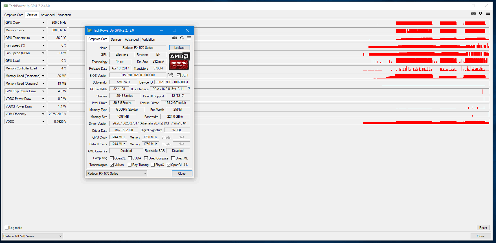Click the Device ID 1002 67DF field
The width and height of the screenshot is (496, 243).
(x=172, y=82)
